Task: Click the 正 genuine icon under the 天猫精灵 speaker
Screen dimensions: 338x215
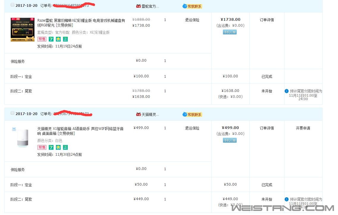Action: click(65, 147)
